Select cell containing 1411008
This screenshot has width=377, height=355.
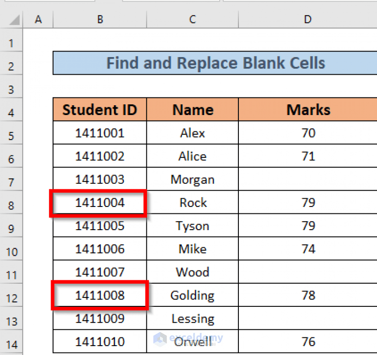click(100, 295)
